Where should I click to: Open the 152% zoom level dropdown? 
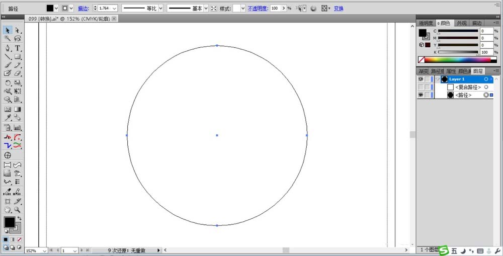coord(45,250)
